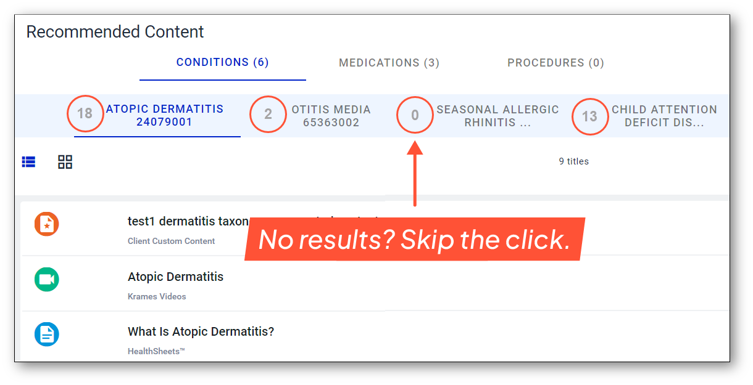
Task: Click the 9 titles count text
Action: pyautogui.click(x=573, y=161)
